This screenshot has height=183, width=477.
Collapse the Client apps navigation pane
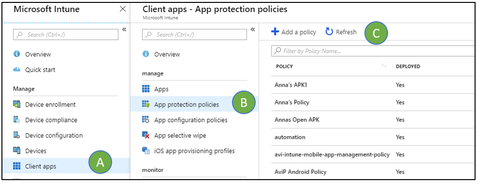[x=253, y=29]
